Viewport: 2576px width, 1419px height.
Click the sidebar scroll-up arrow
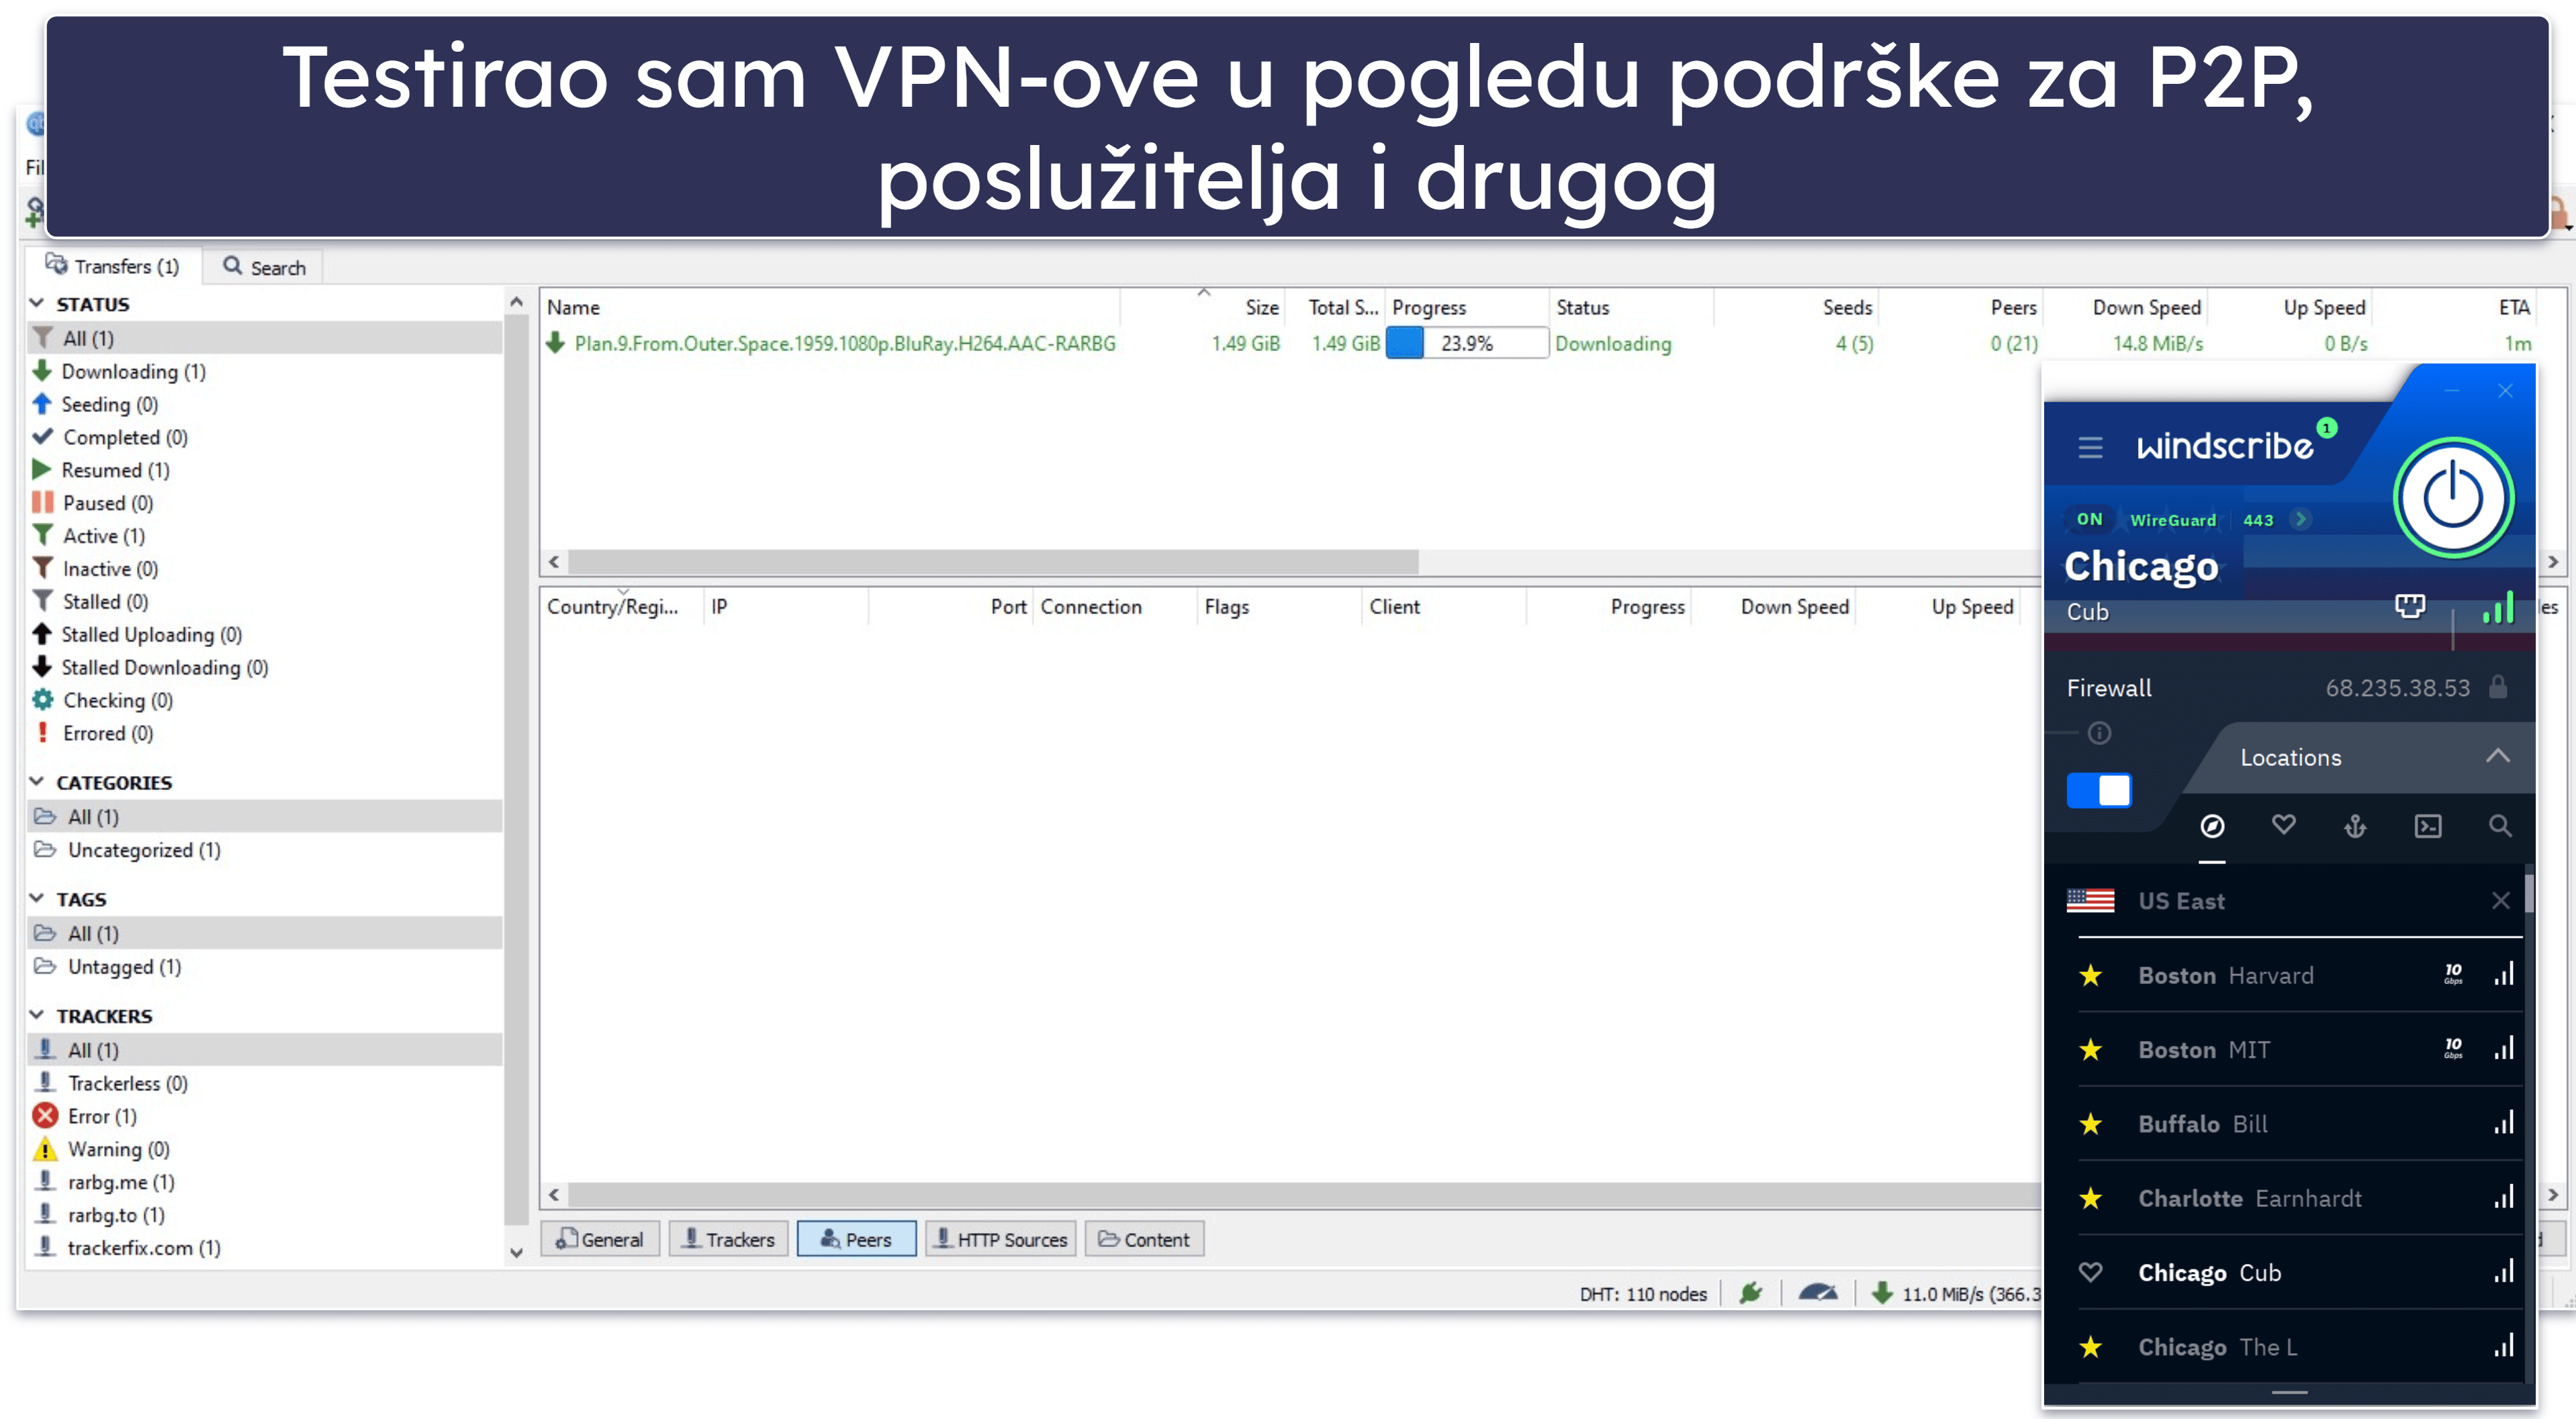point(516,302)
